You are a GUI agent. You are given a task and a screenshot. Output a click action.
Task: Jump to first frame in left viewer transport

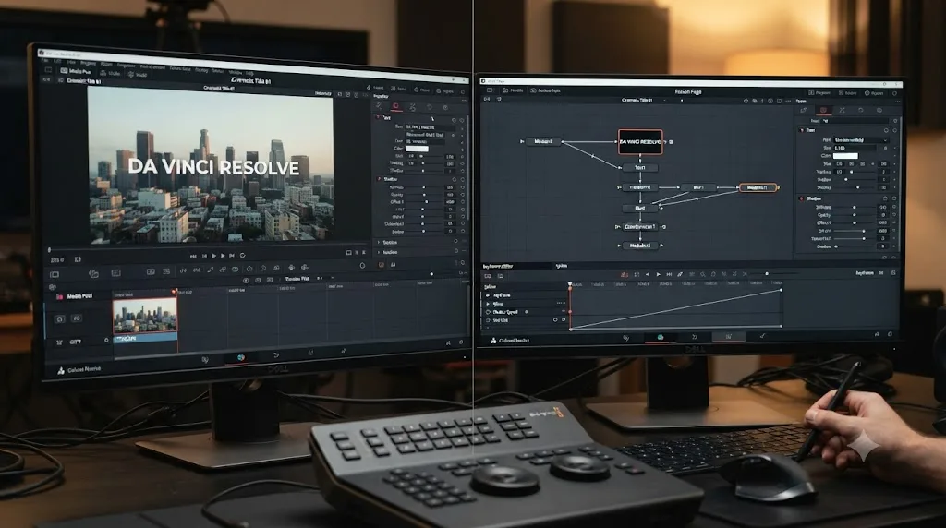193,257
